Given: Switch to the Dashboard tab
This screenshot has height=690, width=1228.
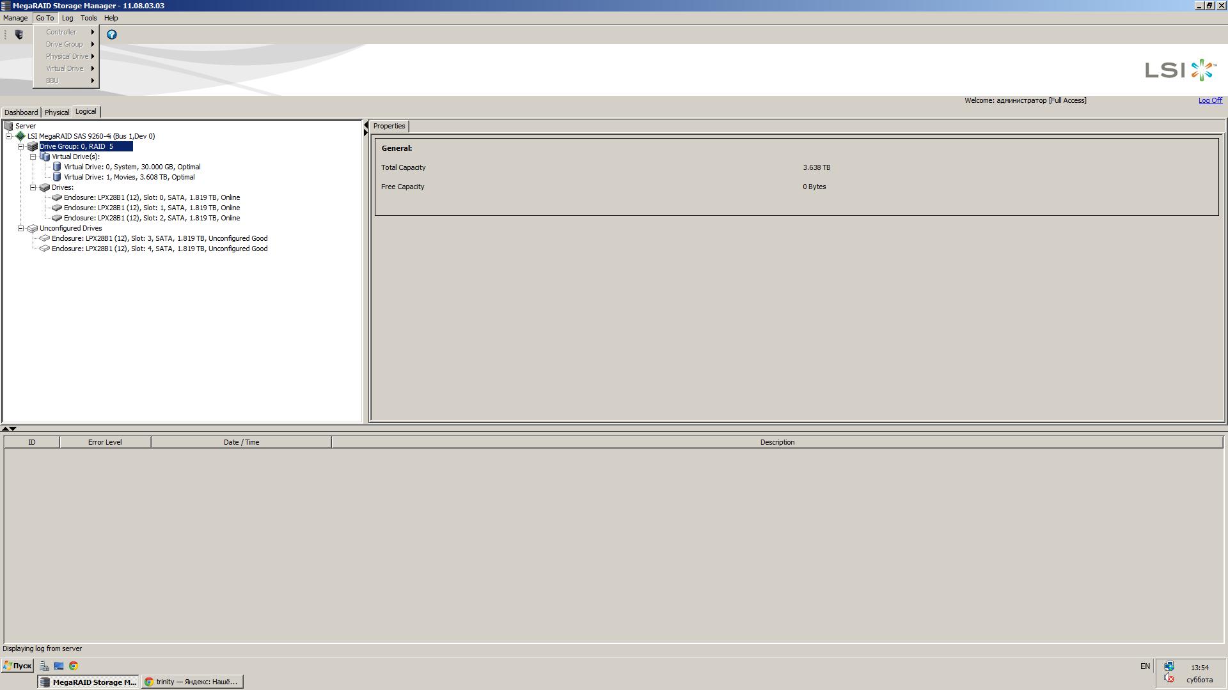Looking at the screenshot, I should tap(20, 112).
